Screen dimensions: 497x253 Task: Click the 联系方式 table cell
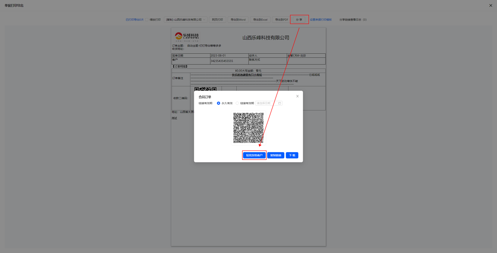tap(268, 61)
